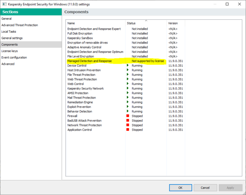Click the green status icon for Remediation Engine
This screenshot has height=195, width=246.
128,102
